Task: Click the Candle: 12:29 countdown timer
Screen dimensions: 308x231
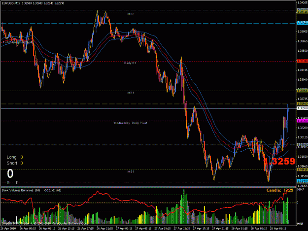Action: (280, 190)
